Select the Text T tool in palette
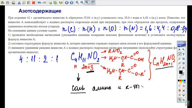 coord(184,54)
